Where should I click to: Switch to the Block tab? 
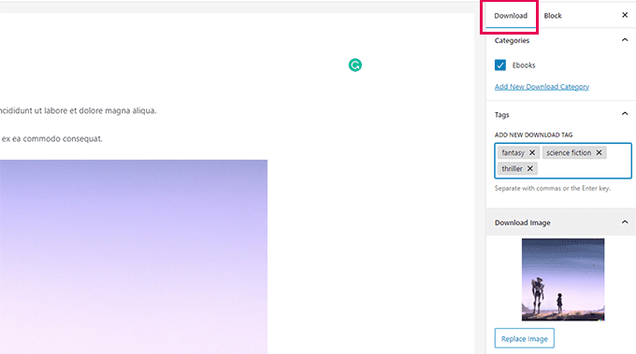pyautogui.click(x=553, y=16)
